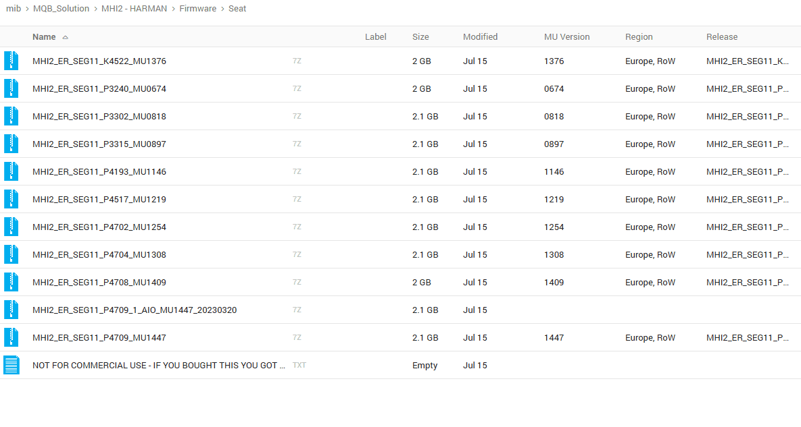Click the TXT extension label
This screenshot has height=427, width=801.
(x=299, y=366)
